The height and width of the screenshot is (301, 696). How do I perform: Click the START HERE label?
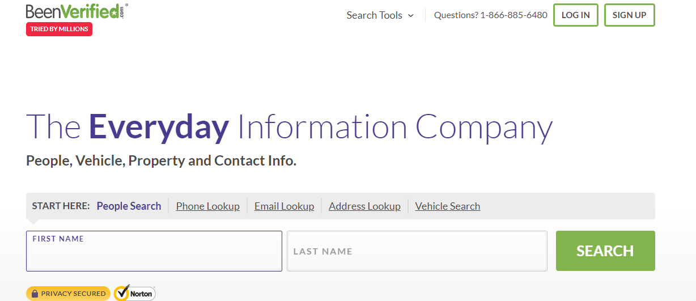[x=61, y=206]
